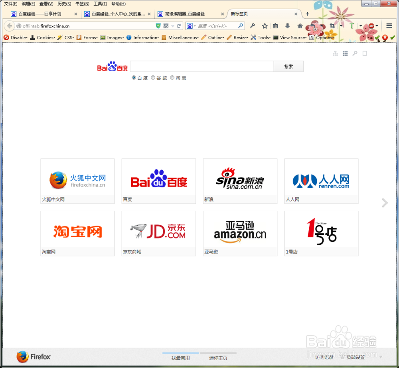
Task: Select the 百度 search engine radio button
Action: click(x=134, y=78)
